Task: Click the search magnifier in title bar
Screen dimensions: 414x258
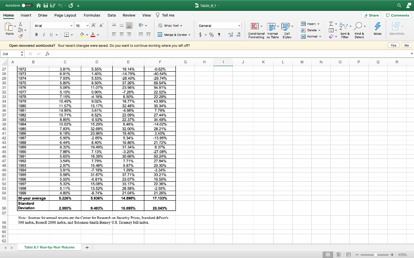Action: tap(399, 5)
